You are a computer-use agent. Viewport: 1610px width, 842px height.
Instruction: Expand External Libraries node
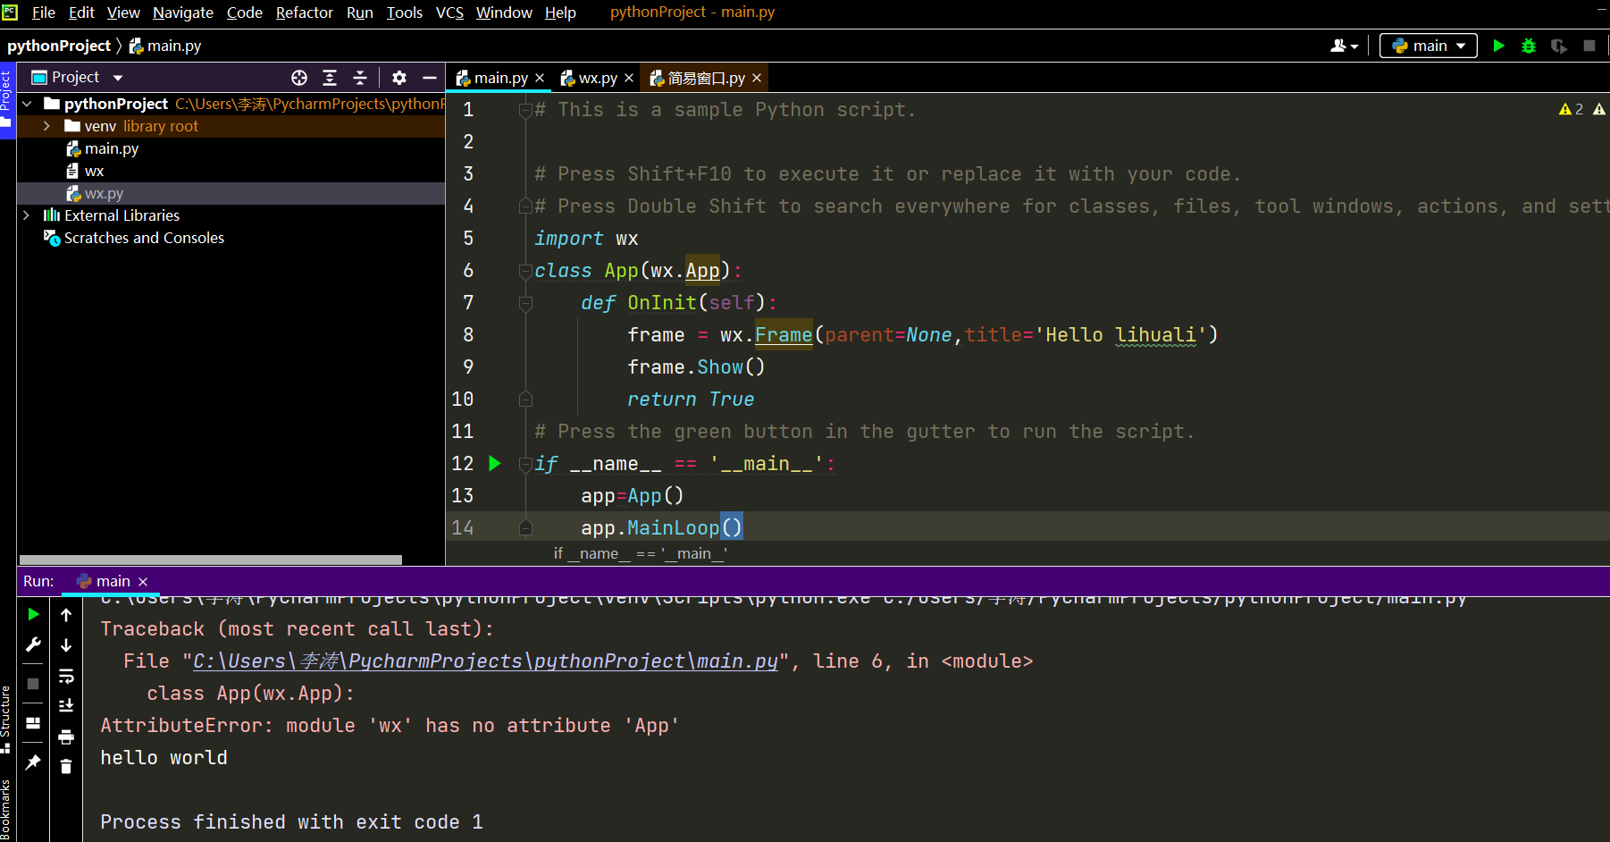click(27, 215)
